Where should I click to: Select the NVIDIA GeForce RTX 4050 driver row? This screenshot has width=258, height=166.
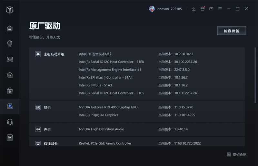click(x=108, y=107)
